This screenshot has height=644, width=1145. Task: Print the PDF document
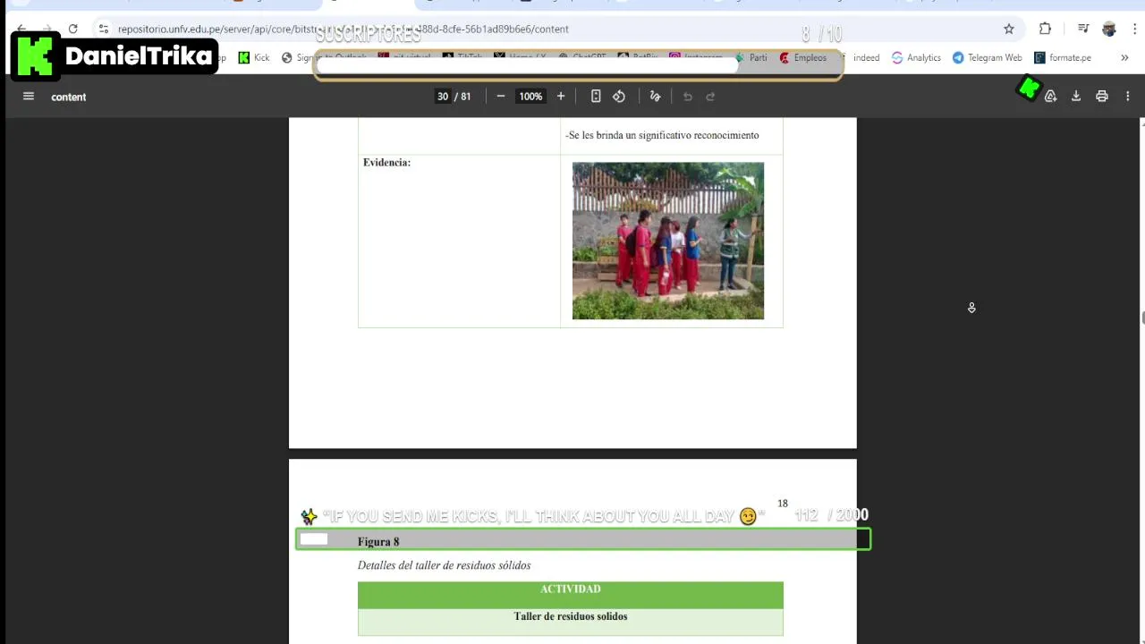(1102, 97)
